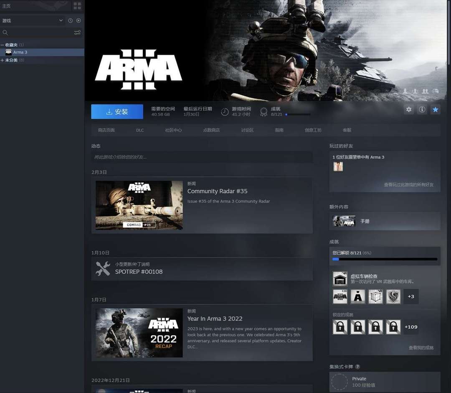The width and height of the screenshot is (451, 393).
Task: Open the grid view icon beside 主页
Action: coord(77,6)
